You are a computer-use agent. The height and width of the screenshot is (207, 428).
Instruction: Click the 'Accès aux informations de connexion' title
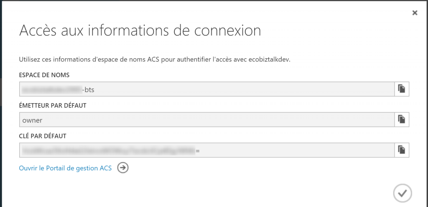pyautogui.click(x=140, y=31)
